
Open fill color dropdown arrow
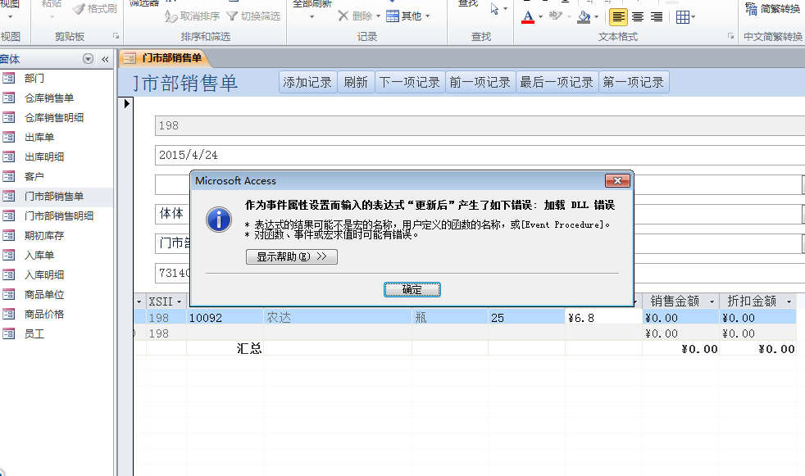pos(596,17)
